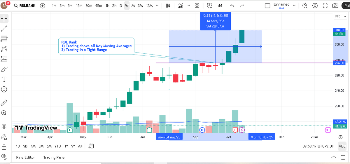Set date range to 3M

click(41, 146)
